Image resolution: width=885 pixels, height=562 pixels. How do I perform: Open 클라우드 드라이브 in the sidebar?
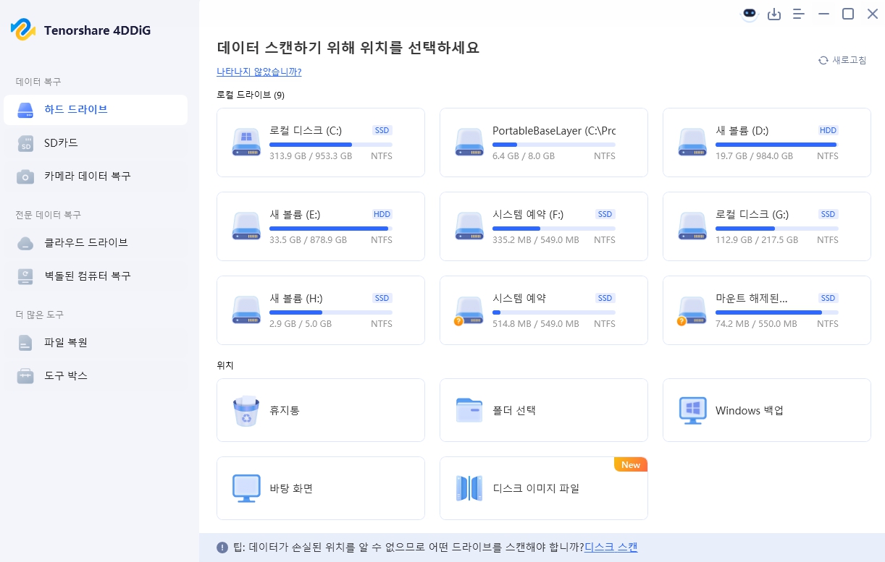click(95, 243)
